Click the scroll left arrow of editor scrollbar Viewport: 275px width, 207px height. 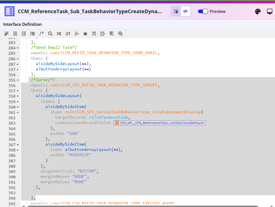[23, 206]
